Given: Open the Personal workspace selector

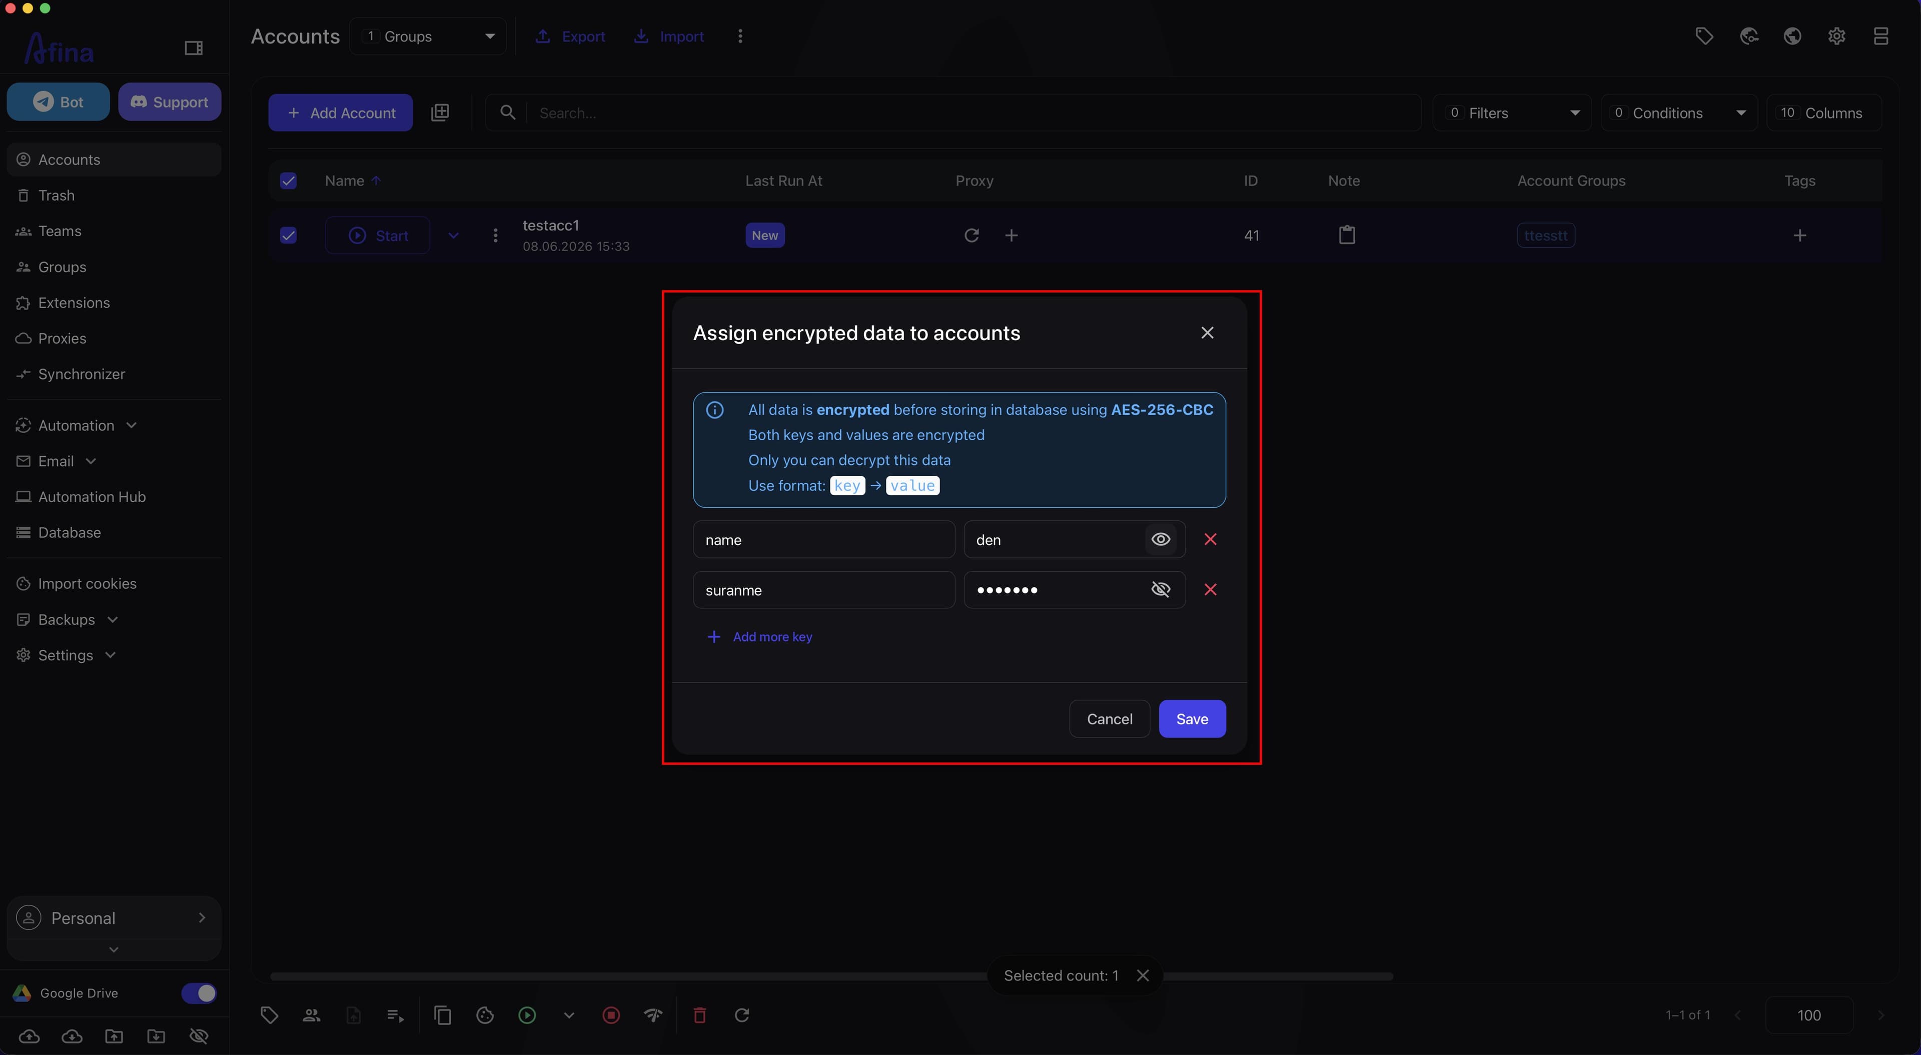Looking at the screenshot, I should (114, 918).
